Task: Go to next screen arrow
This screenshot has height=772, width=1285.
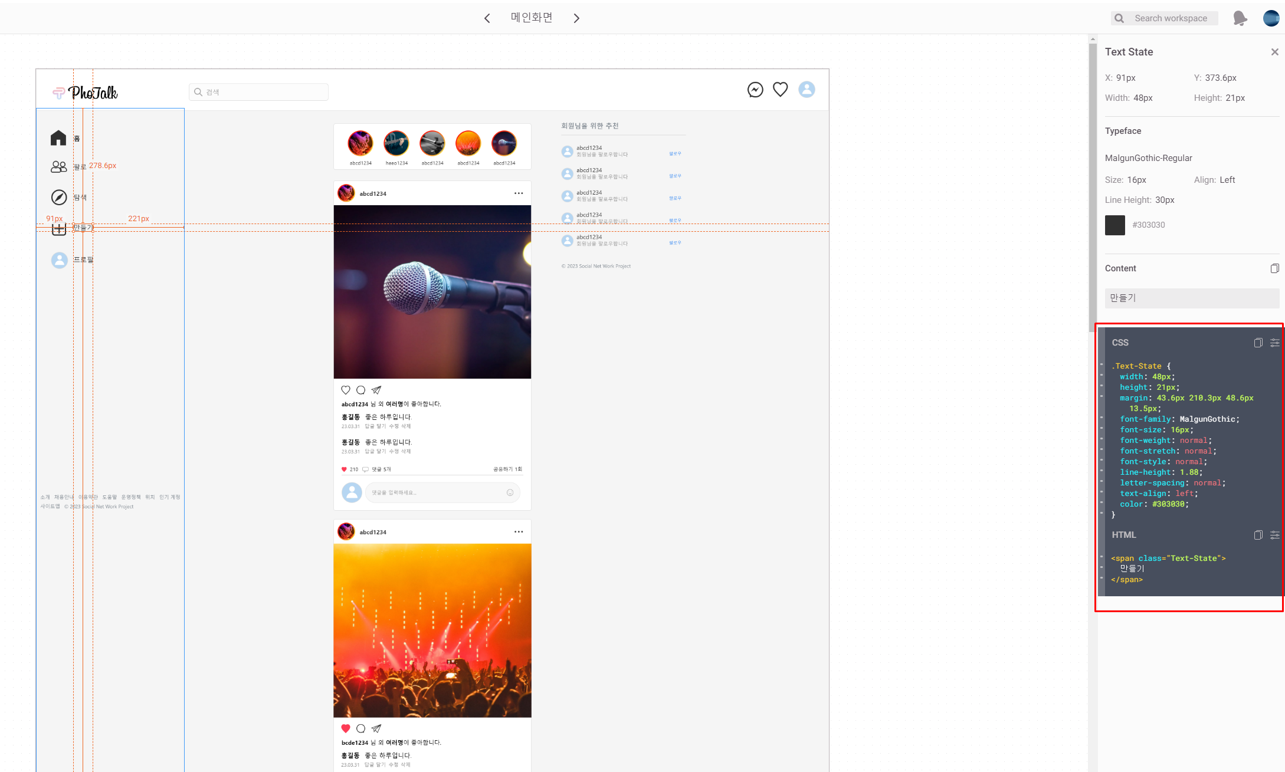Action: tap(576, 18)
